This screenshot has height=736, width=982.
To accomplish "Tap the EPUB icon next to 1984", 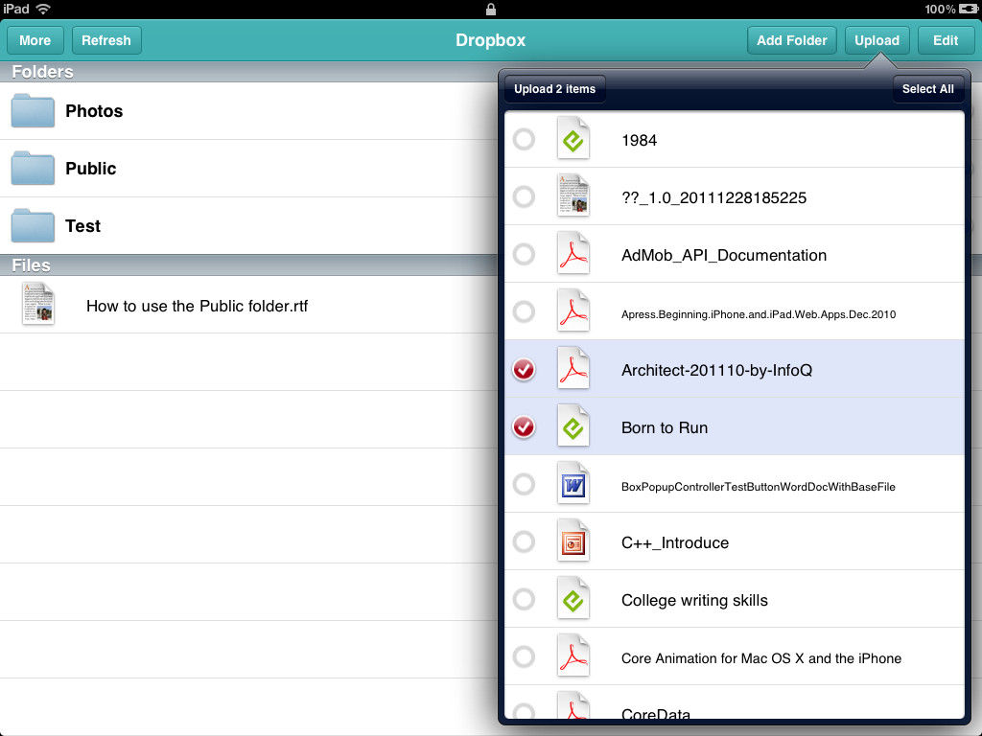I will click(x=573, y=139).
